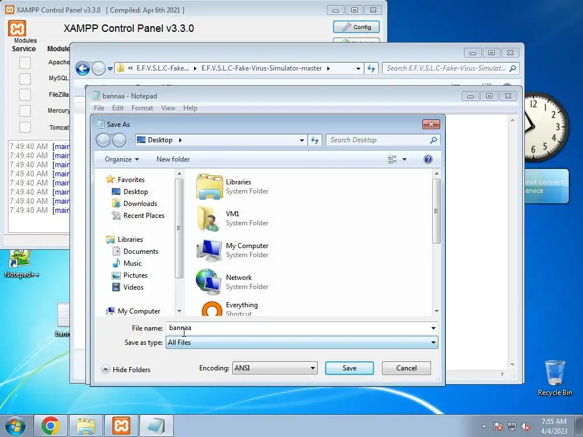Image resolution: width=583 pixels, height=437 pixels.
Task: Expand previous locations in Save As address bar
Action: [x=302, y=141]
